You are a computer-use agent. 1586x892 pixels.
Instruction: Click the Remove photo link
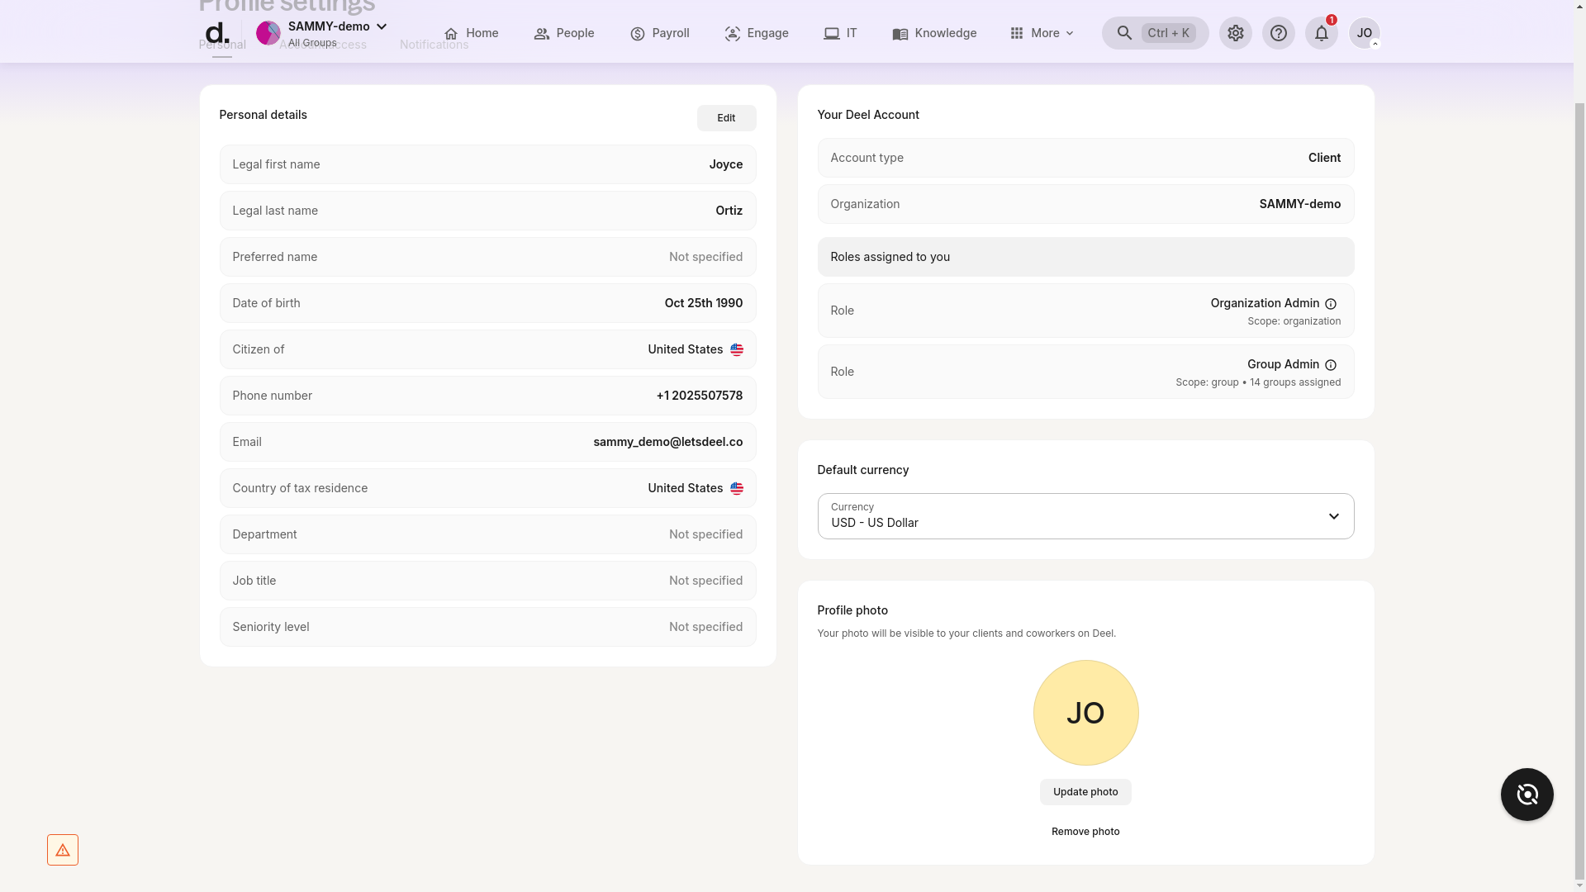pos(1085,832)
